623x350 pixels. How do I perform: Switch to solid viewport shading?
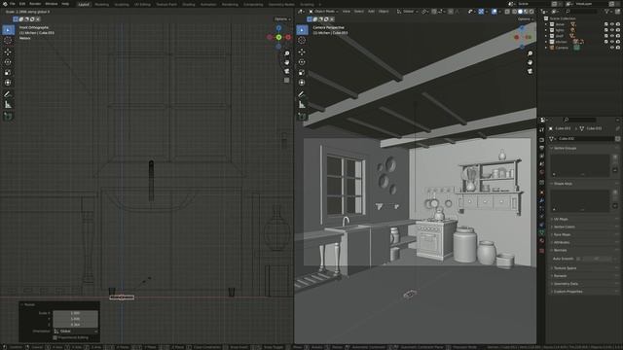coord(520,12)
